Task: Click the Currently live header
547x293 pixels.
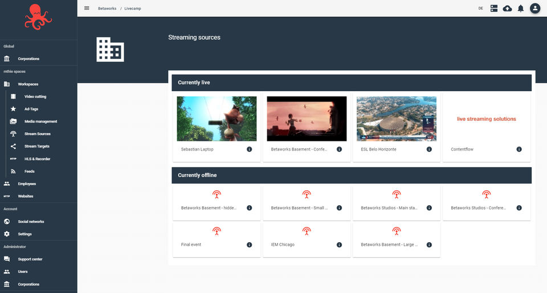Action: tap(352, 83)
